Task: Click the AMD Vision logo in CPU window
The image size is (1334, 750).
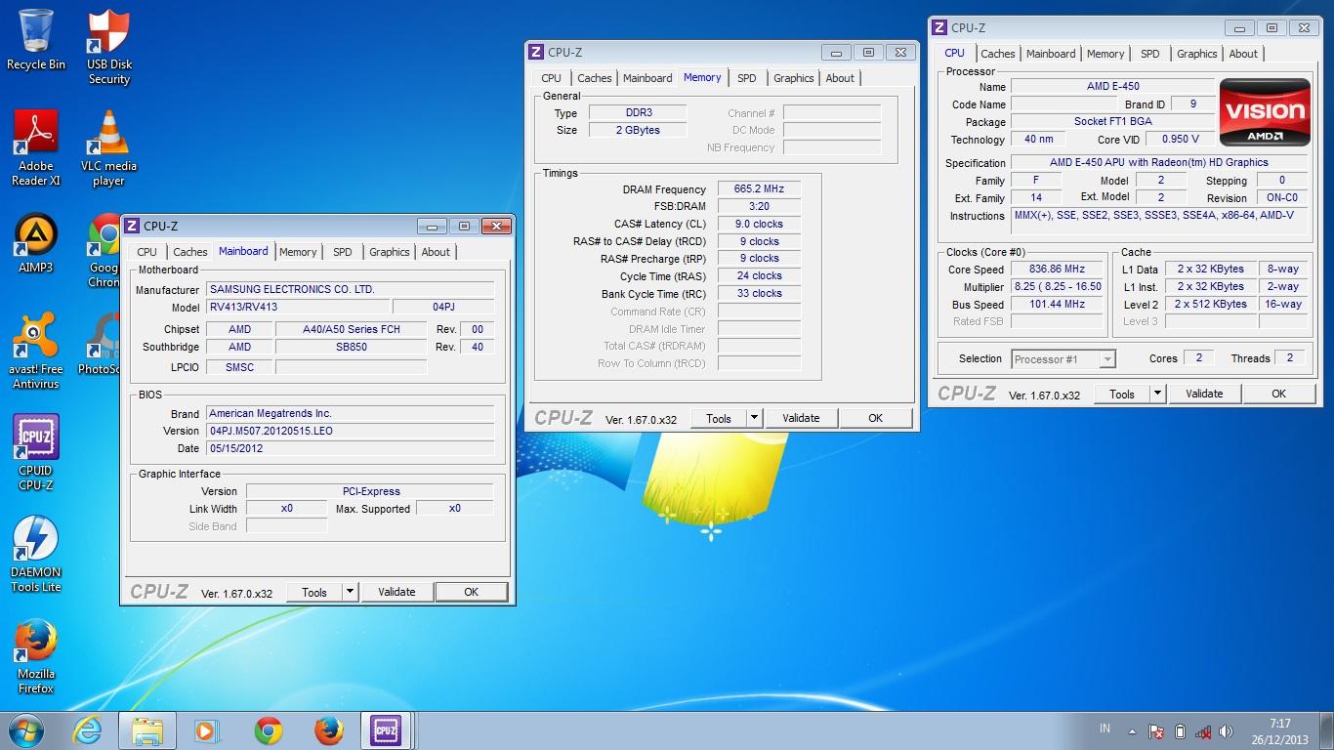Action: click(x=1265, y=113)
